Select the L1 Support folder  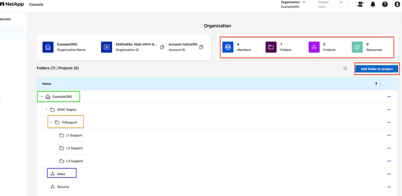(74, 136)
